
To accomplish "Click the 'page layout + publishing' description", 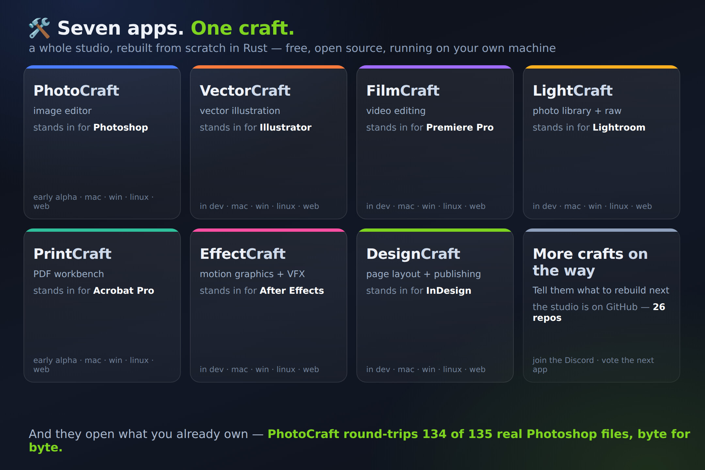I will tap(423, 274).
